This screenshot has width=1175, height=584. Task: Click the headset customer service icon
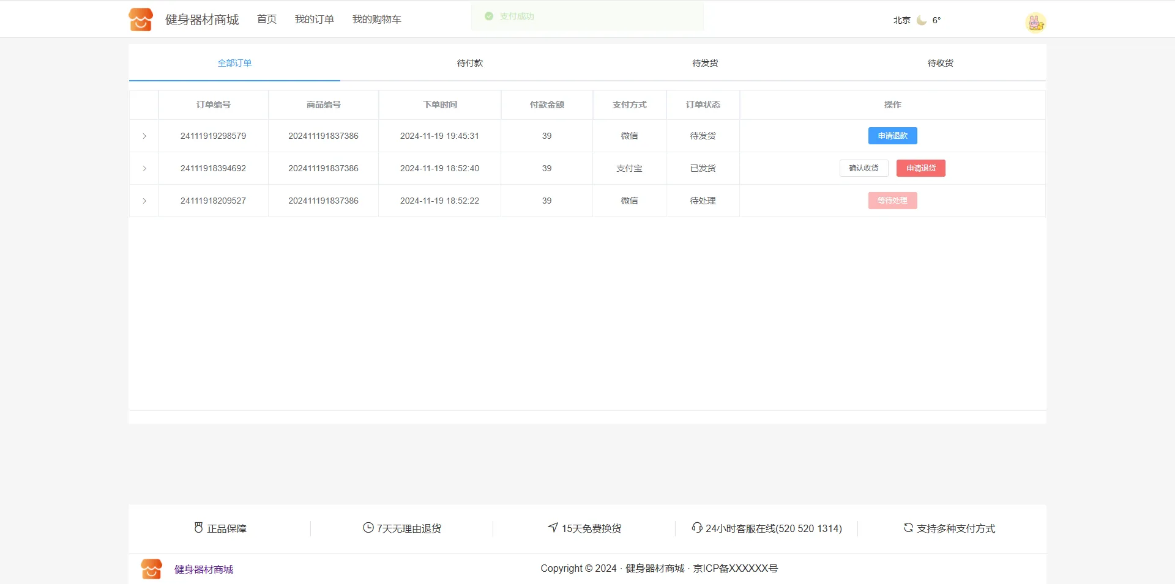pyautogui.click(x=696, y=528)
